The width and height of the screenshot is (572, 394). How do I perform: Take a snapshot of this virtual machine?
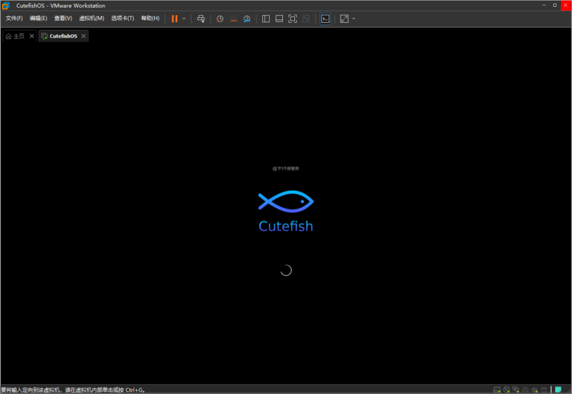[x=220, y=19]
